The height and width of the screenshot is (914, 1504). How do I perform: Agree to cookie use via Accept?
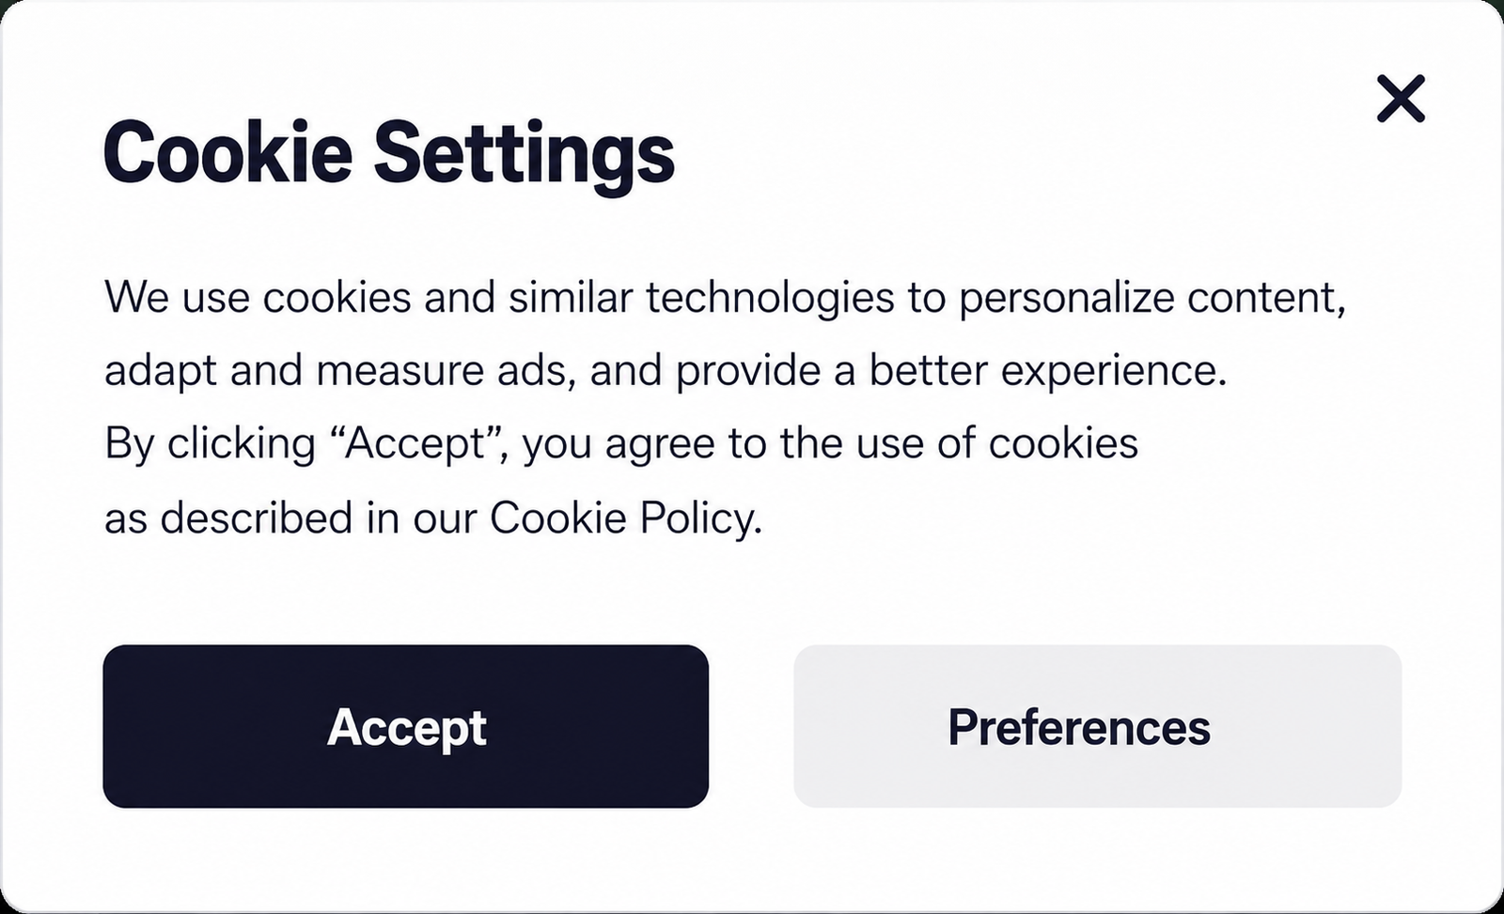tap(405, 726)
